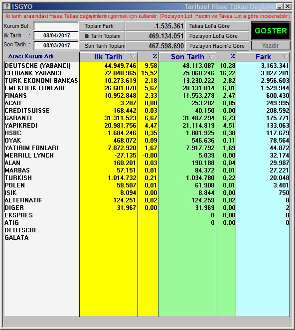The image size is (295, 330).
Task: Click the help question mark icon
Action: 7,6
